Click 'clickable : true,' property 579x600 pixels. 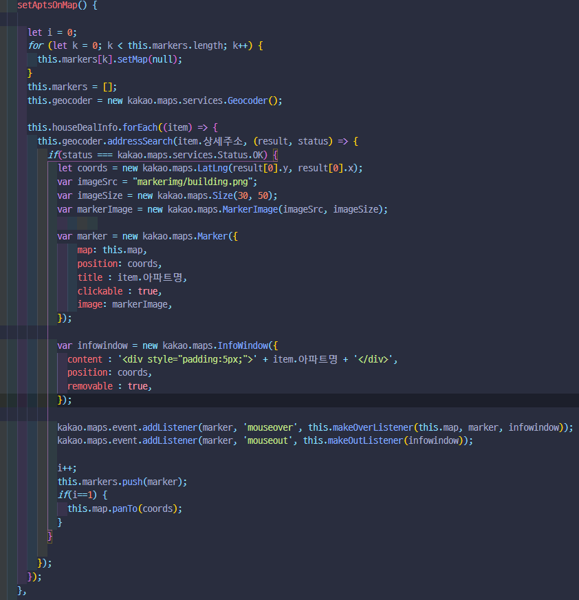pyautogui.click(x=120, y=291)
